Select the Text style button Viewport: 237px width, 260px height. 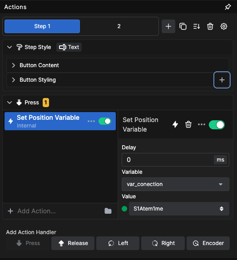(69, 47)
